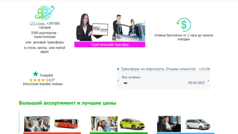
Task: Click the silver minivan image
Action: click(198, 124)
